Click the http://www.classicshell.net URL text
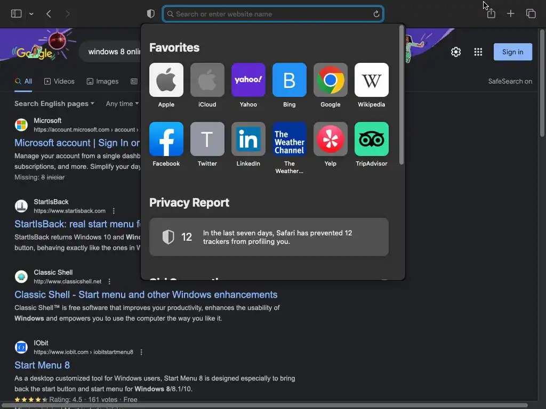The image size is (546, 409). coord(68,281)
